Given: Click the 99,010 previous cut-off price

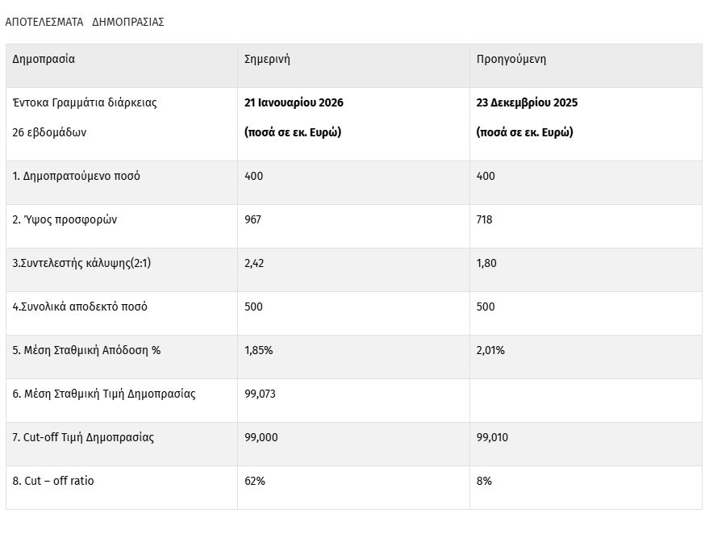Looking at the screenshot, I should (493, 437).
